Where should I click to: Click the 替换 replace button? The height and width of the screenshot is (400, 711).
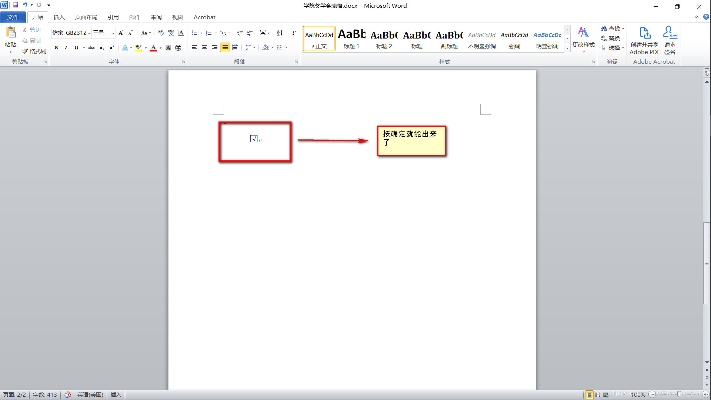[611, 38]
